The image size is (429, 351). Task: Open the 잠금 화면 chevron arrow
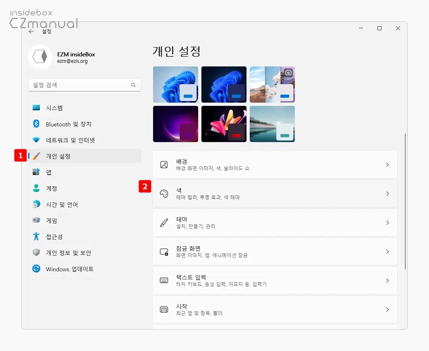[x=387, y=252]
